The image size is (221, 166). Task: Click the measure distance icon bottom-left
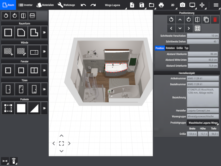coord(5,161)
